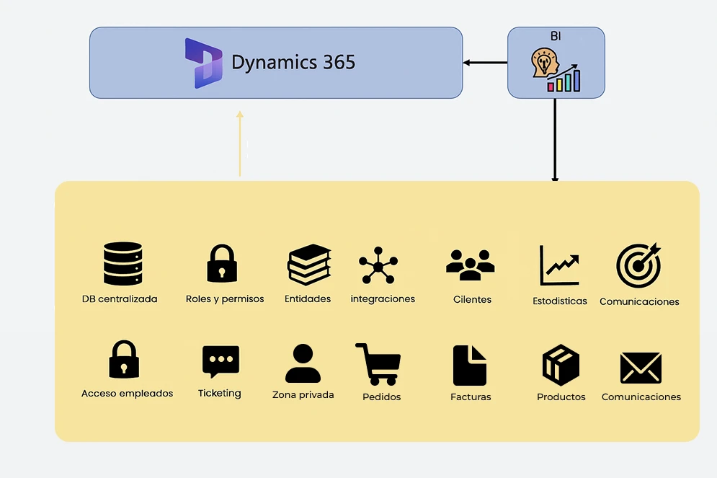Select the "Productos" label

click(561, 397)
